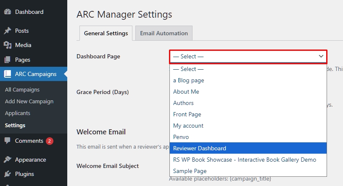This screenshot has height=186, width=343.
Task: Choose the '— Select —' list option
Action: (x=248, y=69)
